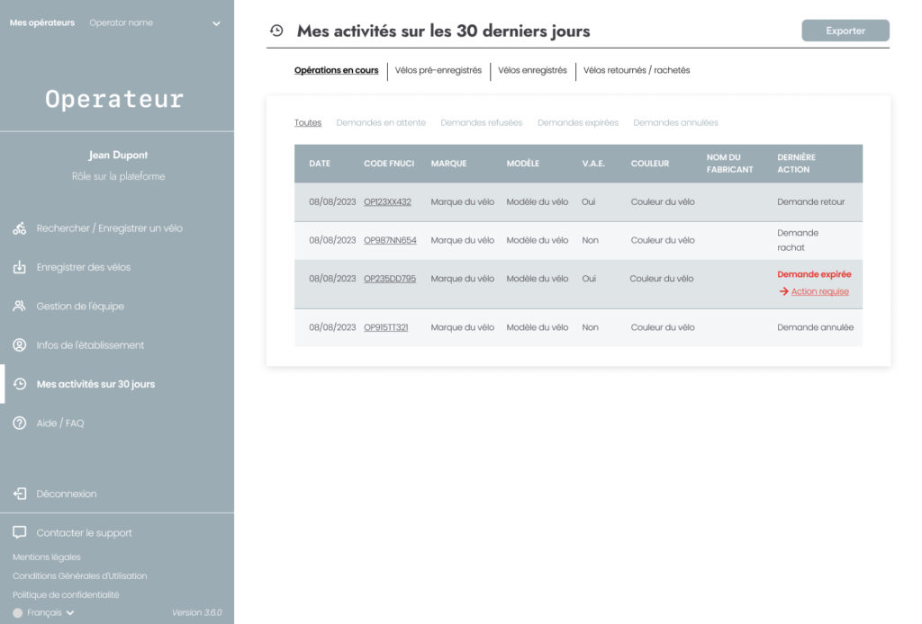Click the Operateur logo title

point(114,99)
